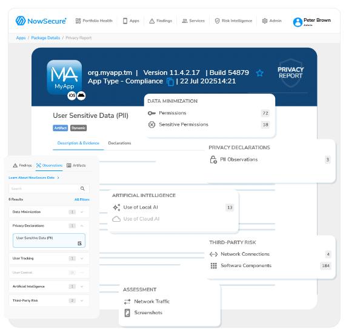Expand the Third-Party Risk category

point(49,300)
